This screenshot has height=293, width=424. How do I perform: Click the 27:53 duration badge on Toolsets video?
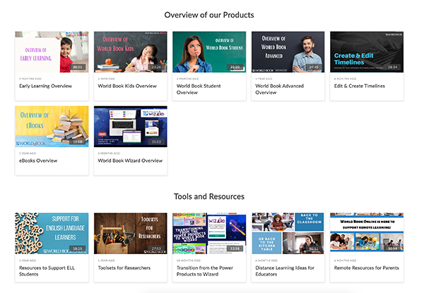(156, 248)
